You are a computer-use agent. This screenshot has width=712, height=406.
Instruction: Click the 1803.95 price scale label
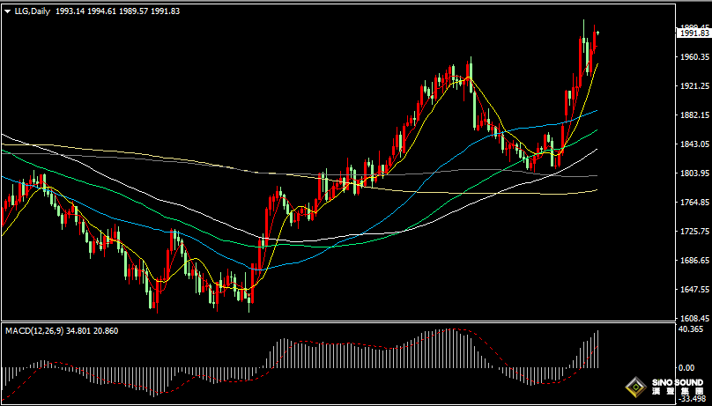(x=693, y=173)
